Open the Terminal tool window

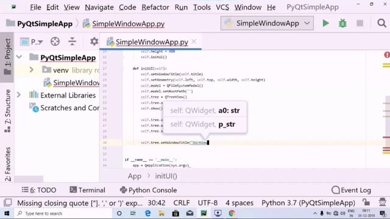point(87,190)
